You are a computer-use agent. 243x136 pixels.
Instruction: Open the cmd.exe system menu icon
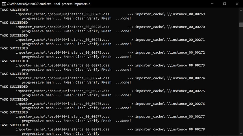[4, 4]
